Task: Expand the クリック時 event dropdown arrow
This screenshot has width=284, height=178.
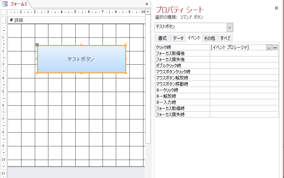Action: pyautogui.click(x=269, y=47)
